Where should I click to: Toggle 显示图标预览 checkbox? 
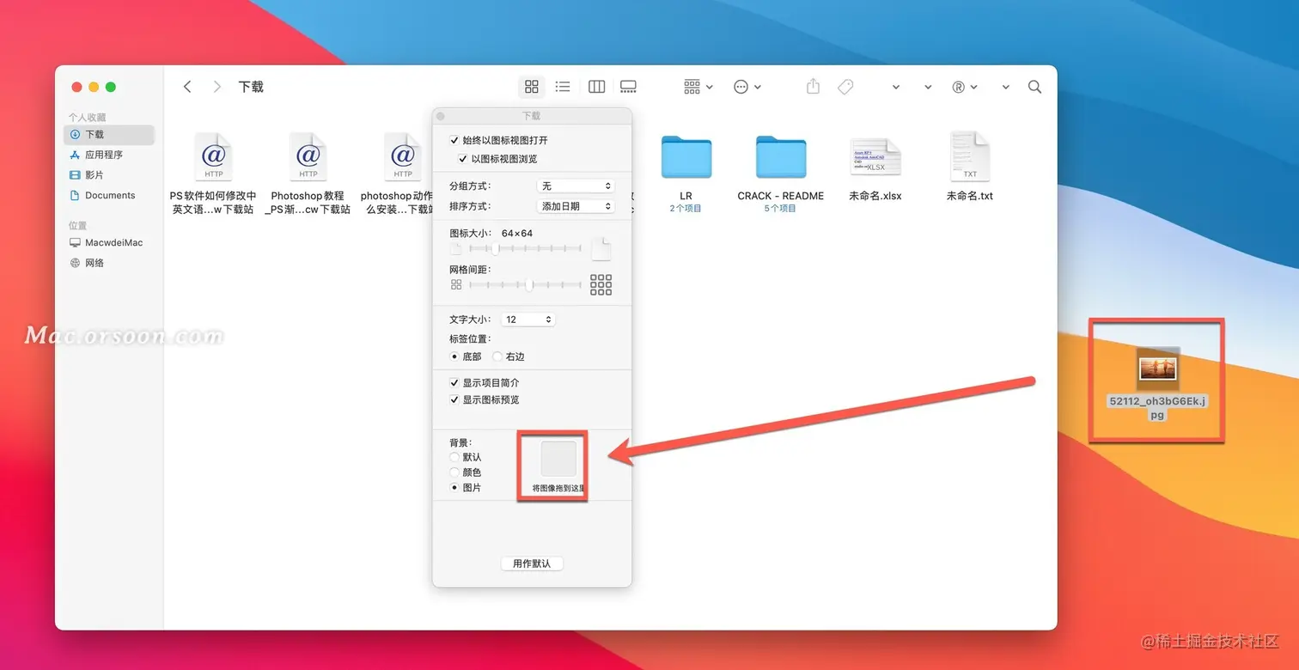pyautogui.click(x=454, y=400)
